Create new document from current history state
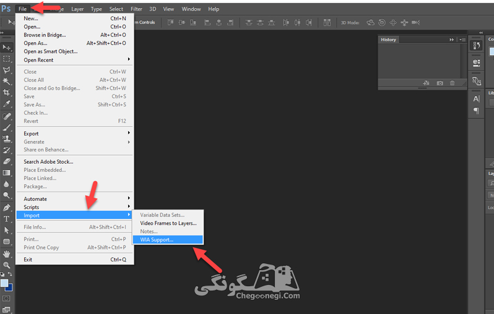Viewport: 494px width, 314px height. [426, 83]
